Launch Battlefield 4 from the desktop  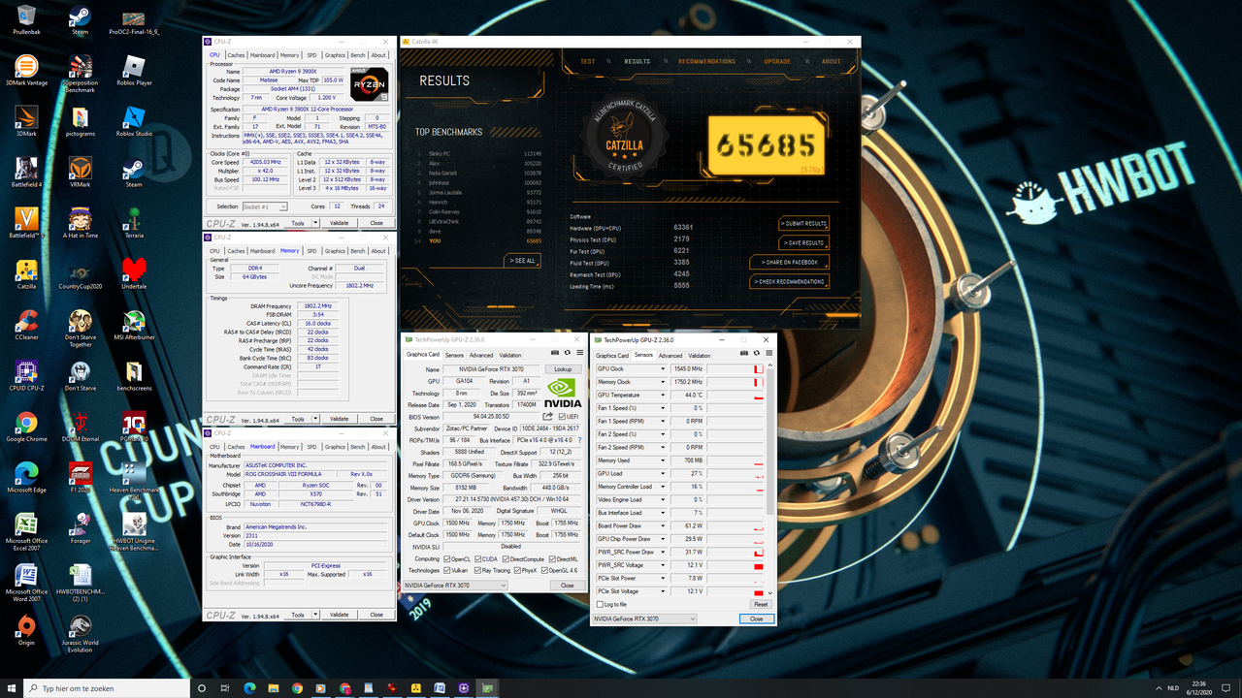tap(26, 173)
